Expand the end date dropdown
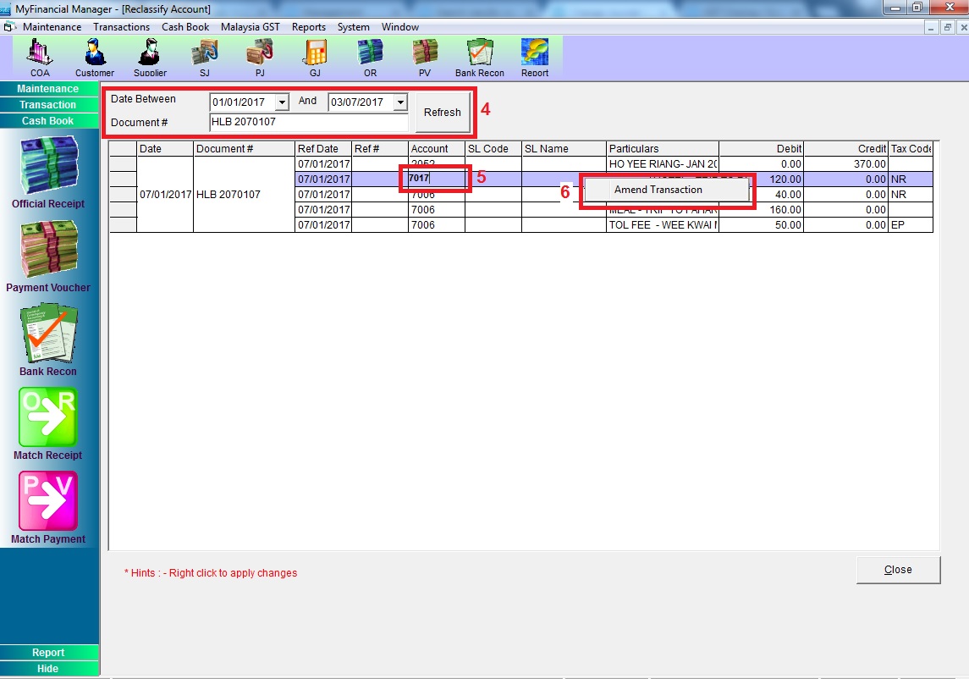Viewport: 969px width, 679px height. 400,102
